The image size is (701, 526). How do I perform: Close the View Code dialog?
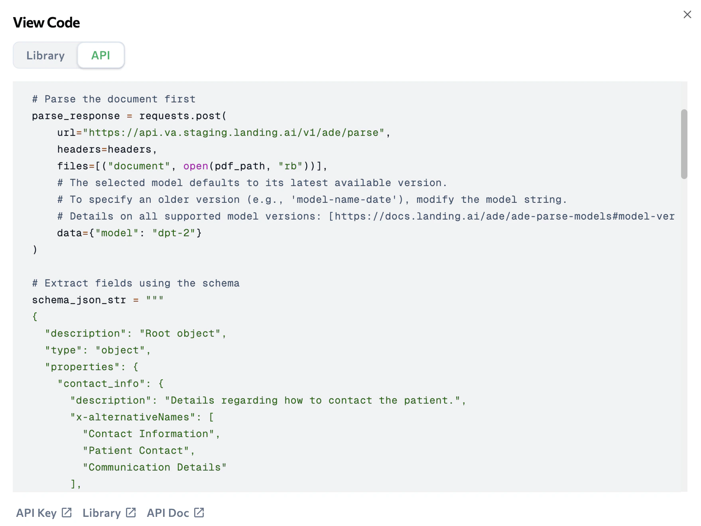coord(687,15)
